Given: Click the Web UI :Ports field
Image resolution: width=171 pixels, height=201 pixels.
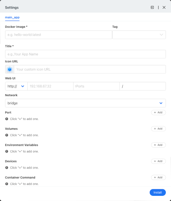Looking at the screenshot, I should tap(96, 86).
